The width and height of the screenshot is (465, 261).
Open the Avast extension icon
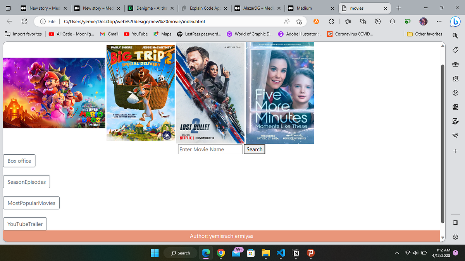[316, 22]
